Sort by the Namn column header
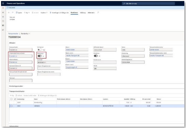Image resolution: width=186 pixels, height=128 pixels. click(x=36, y=99)
